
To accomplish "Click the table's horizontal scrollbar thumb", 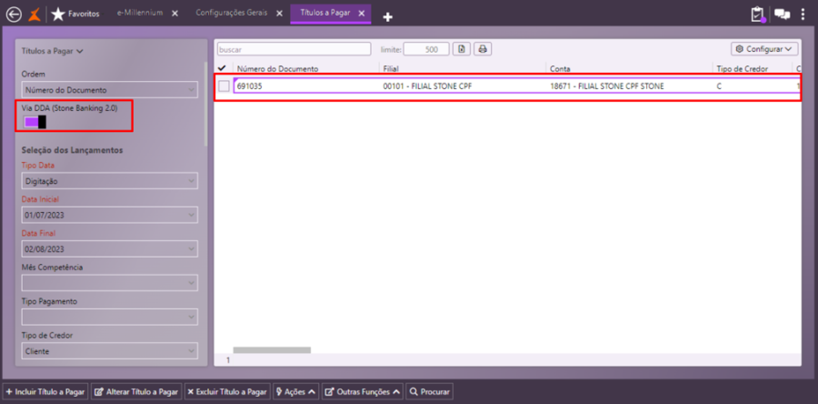I will coord(272,350).
